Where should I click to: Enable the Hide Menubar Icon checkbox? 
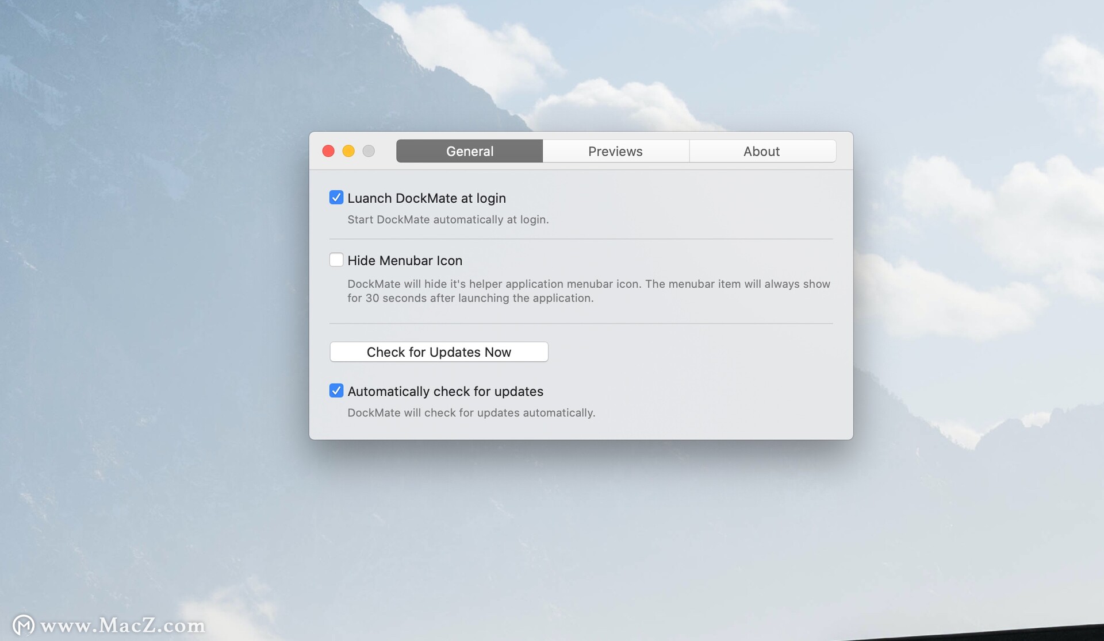click(x=336, y=260)
